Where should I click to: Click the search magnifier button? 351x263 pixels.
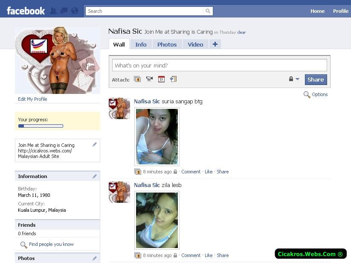tap(208, 11)
